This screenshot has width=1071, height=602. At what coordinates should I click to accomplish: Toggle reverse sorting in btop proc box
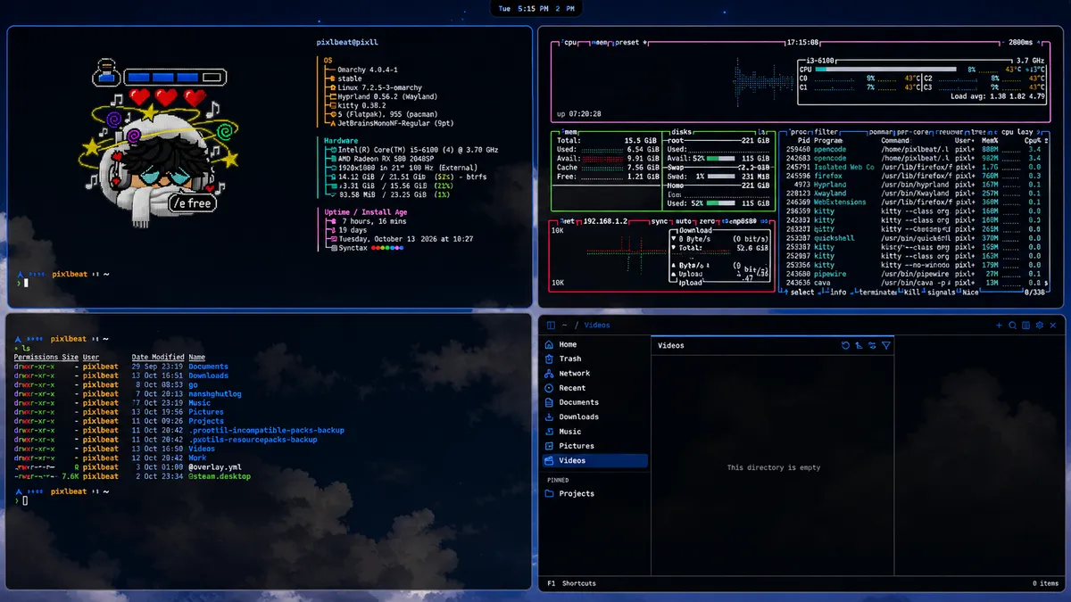951,131
